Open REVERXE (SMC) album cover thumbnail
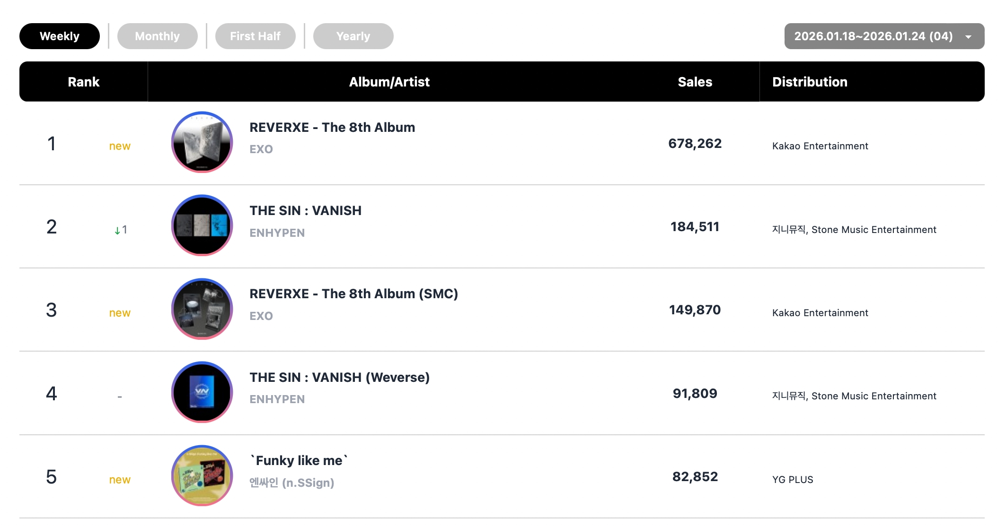Viewport: 1006px width, 526px height. click(x=202, y=309)
